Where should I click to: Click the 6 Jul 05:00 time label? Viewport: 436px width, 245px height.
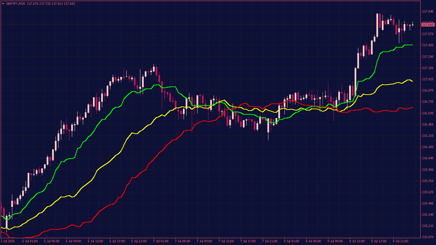(x=52, y=241)
